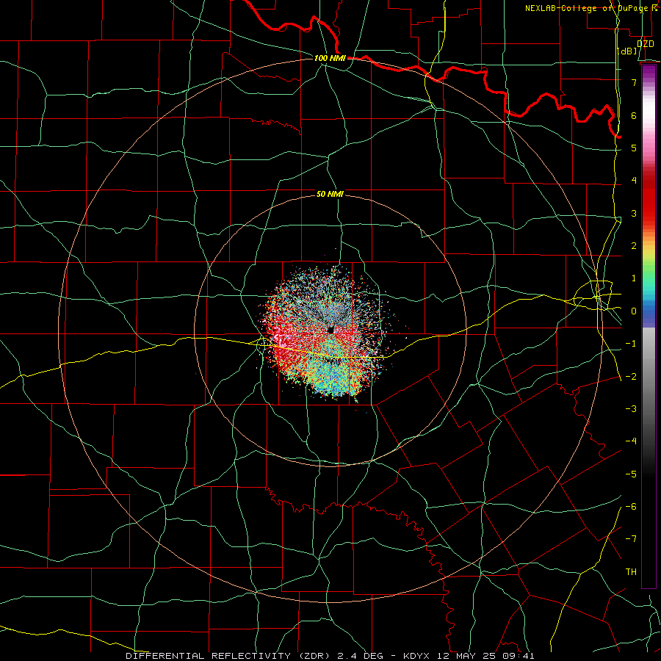This screenshot has width=661, height=661.
Task: Click the 0 value on the color scale
Action: point(634,311)
